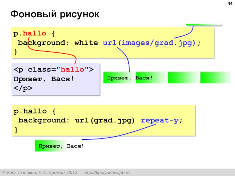Click "url(images/grad.jpg)" in the first code block
Screen dimensions: 235x176
[x=149, y=43]
